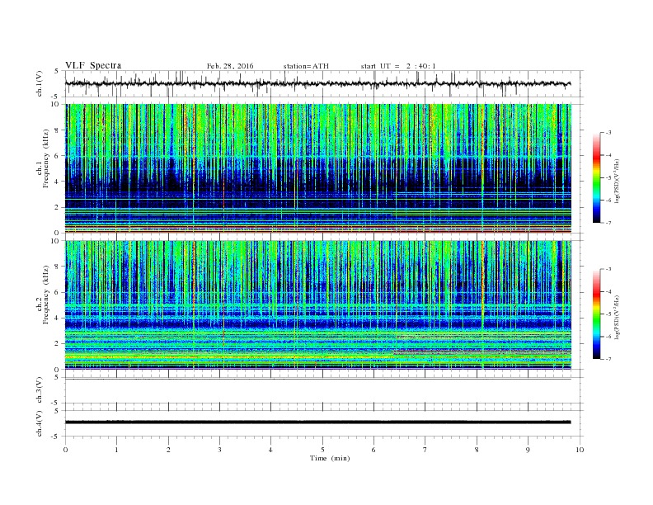
Task: Click the upper 'log(PSD)(V²/Hz)' colorbar label
Action: point(617,182)
